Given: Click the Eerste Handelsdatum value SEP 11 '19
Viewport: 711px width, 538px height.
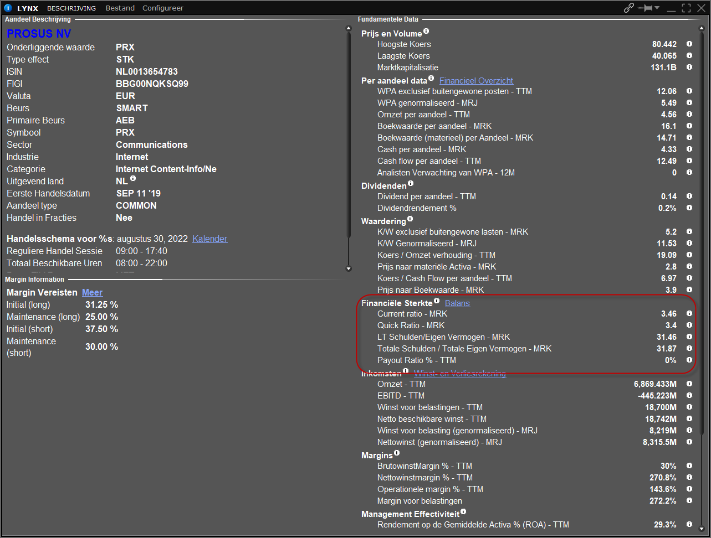Looking at the screenshot, I should (x=139, y=193).
